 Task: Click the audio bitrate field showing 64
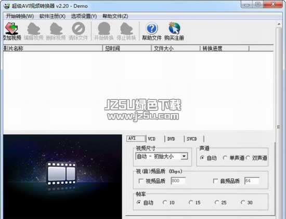252,181
